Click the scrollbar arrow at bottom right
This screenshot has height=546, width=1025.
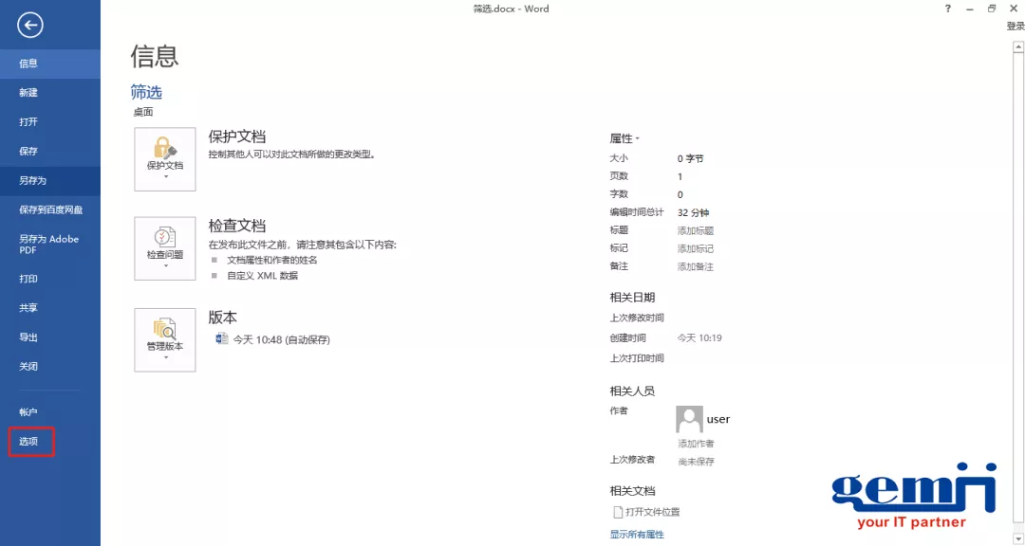coord(1017,537)
